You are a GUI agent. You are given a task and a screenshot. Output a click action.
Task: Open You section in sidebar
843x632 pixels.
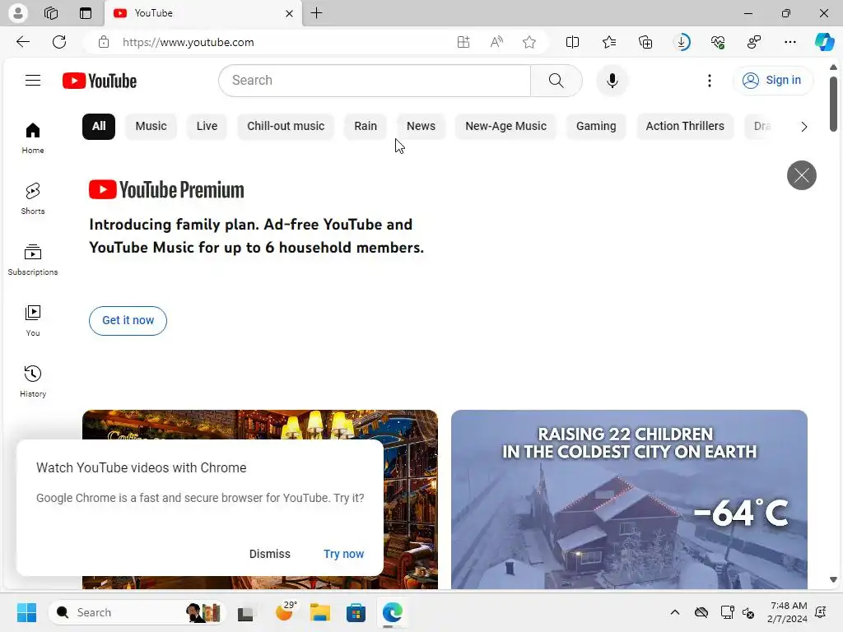[x=33, y=321]
